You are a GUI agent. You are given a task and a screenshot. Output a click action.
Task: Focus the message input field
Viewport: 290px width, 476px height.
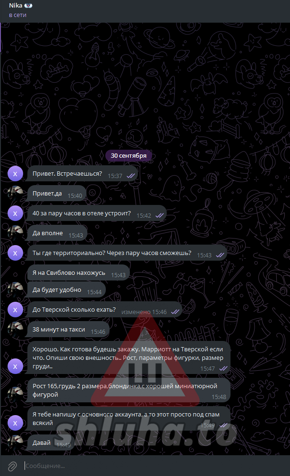pos(155,466)
